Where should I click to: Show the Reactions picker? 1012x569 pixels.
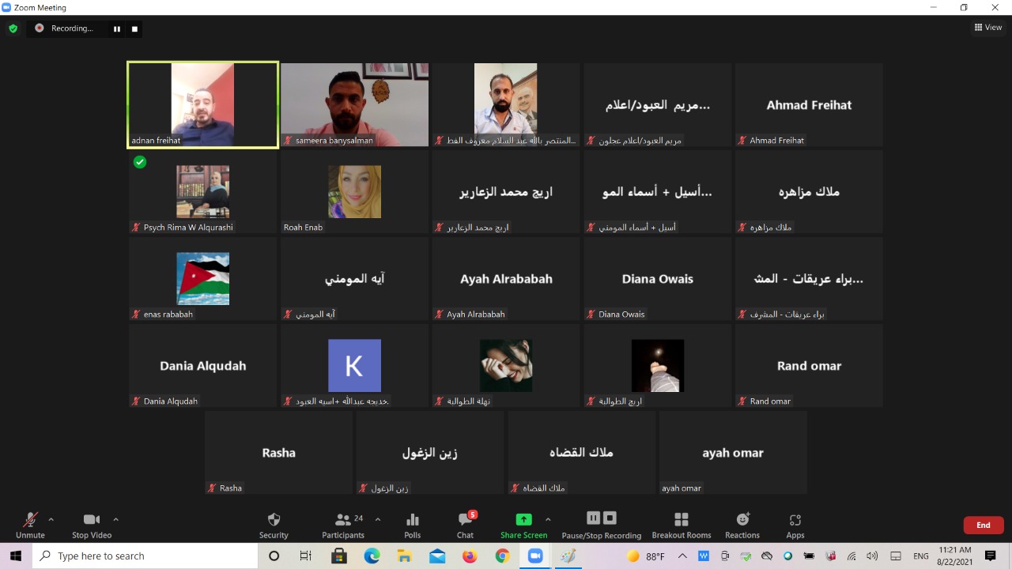tap(742, 525)
